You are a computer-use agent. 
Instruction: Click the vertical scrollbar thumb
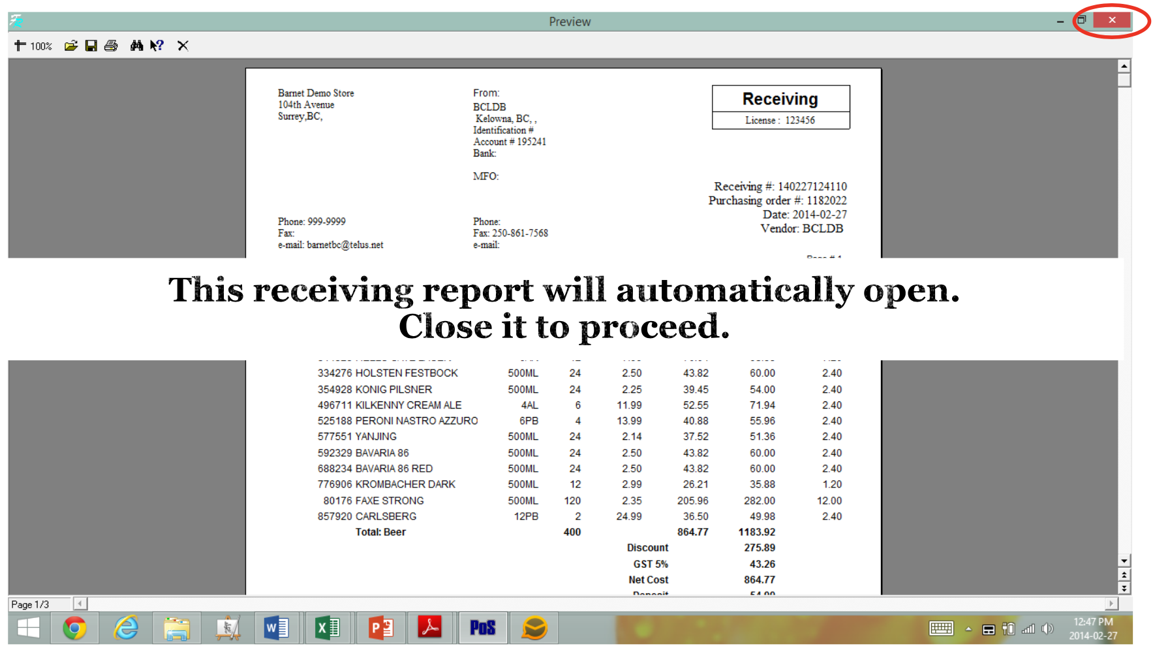[1124, 80]
